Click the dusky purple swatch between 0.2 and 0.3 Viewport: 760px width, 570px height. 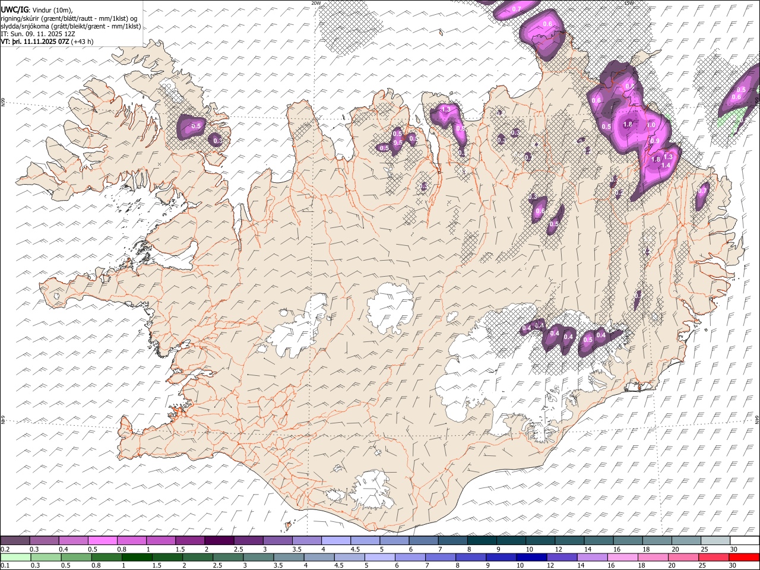click(x=15, y=541)
